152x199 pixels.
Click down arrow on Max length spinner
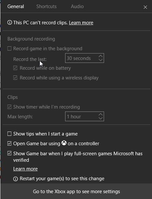[100, 118]
